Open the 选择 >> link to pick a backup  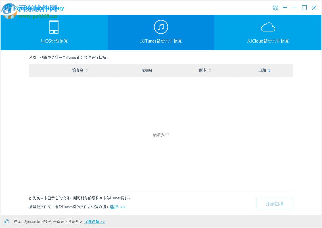pyautogui.click(x=118, y=207)
